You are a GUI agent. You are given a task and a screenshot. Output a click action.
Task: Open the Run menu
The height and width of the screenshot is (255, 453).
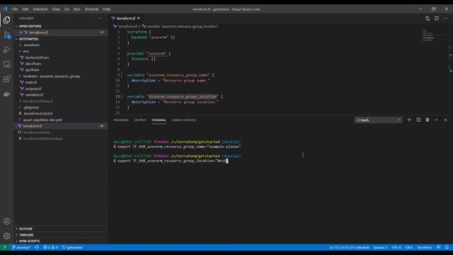77,9
